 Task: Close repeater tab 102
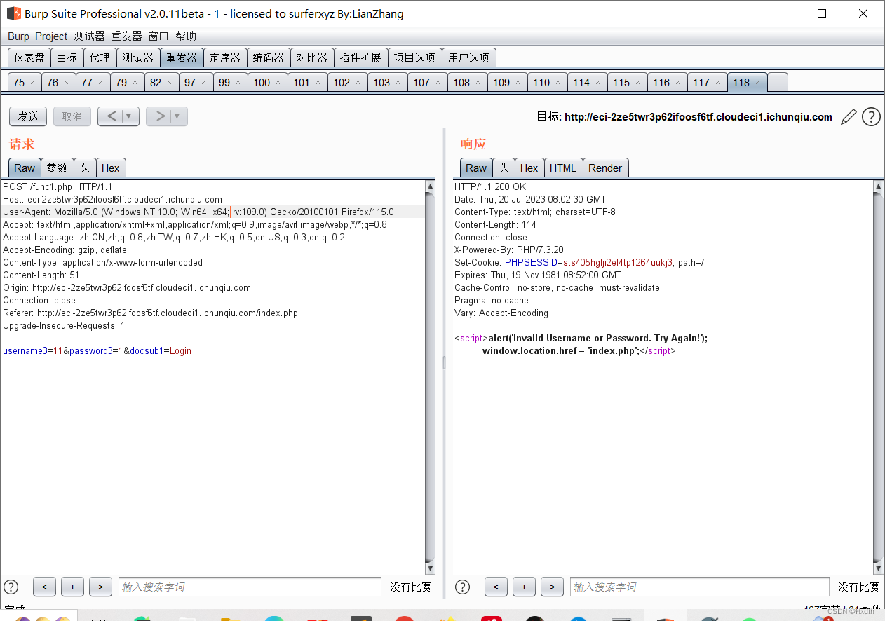coord(358,83)
